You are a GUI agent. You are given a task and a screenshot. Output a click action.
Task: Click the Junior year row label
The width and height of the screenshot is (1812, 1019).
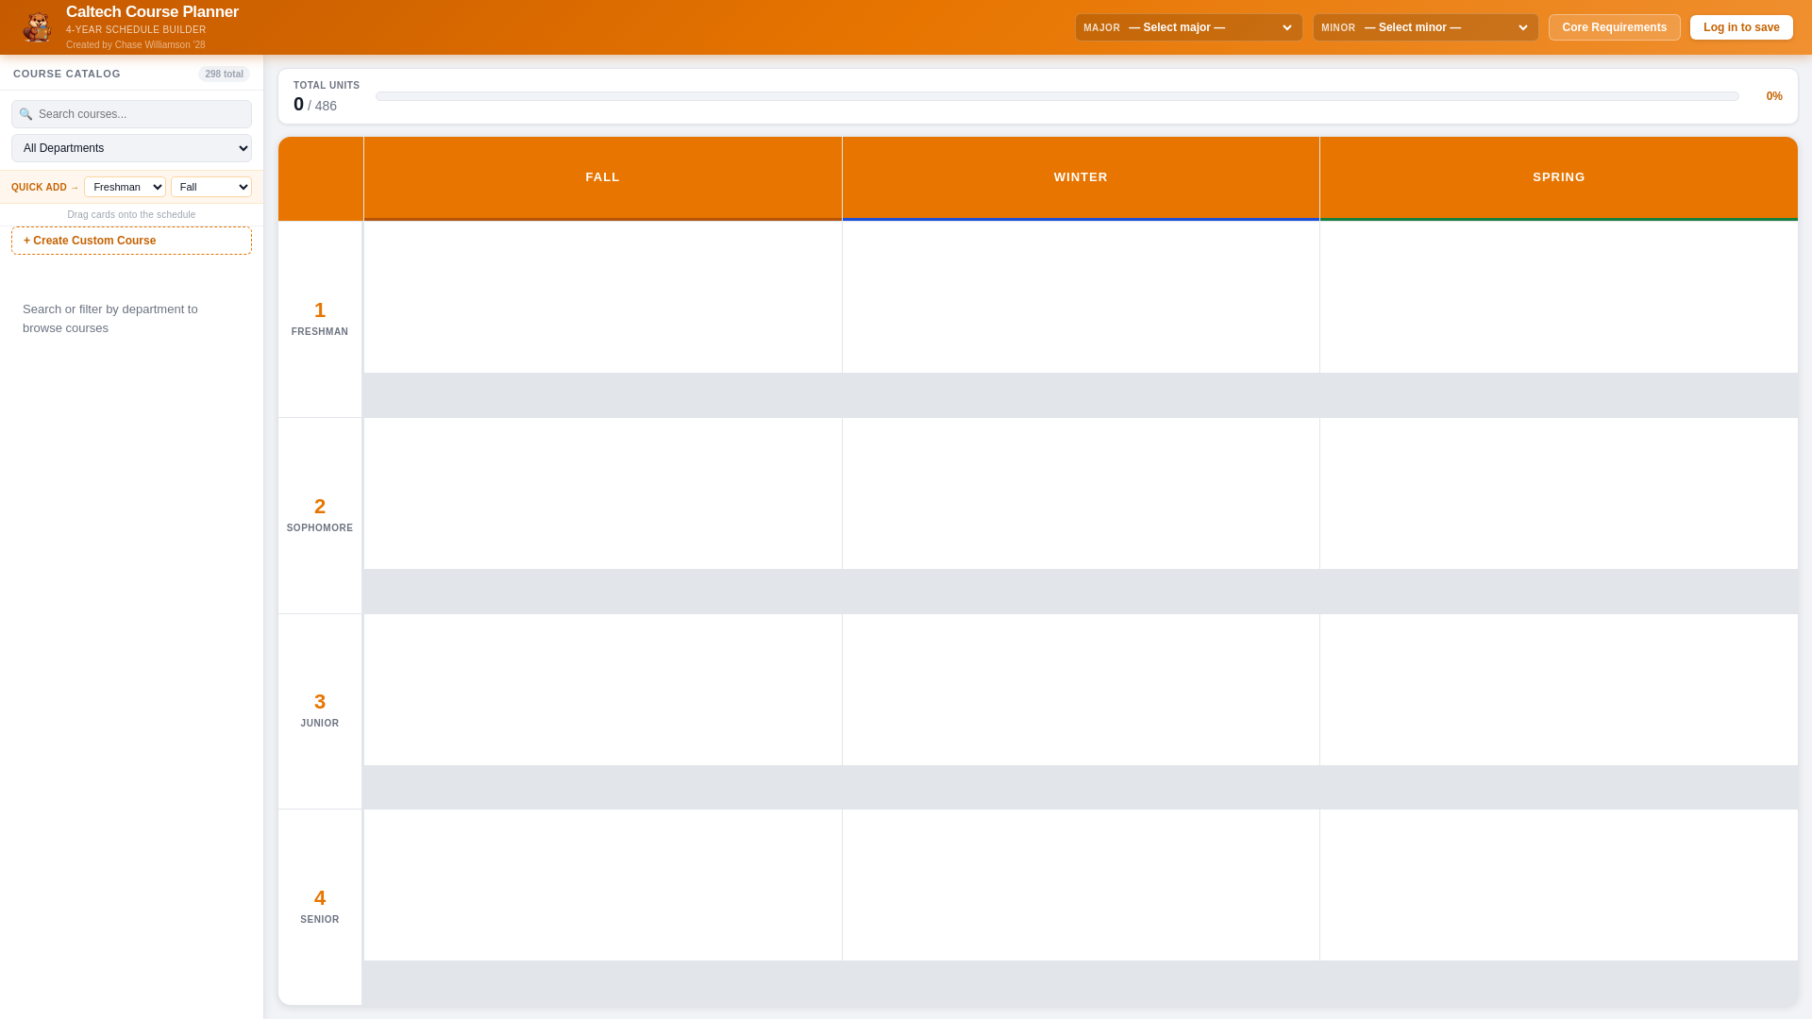click(320, 711)
